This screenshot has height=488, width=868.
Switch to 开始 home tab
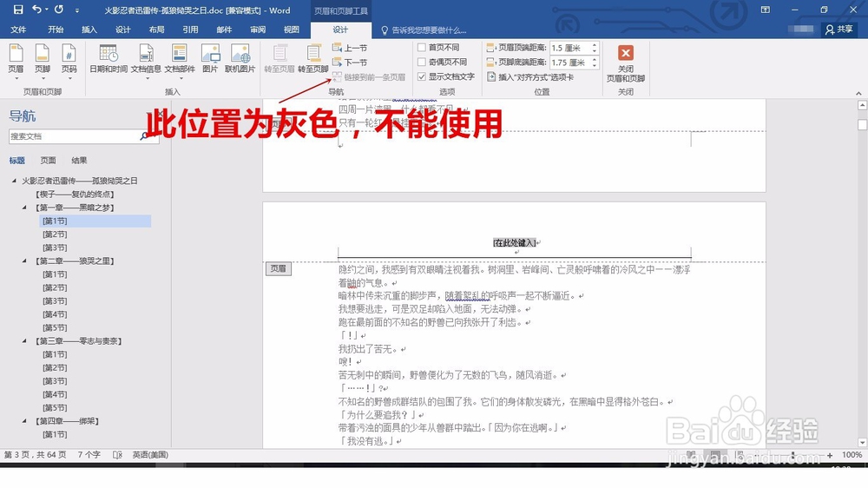click(56, 30)
